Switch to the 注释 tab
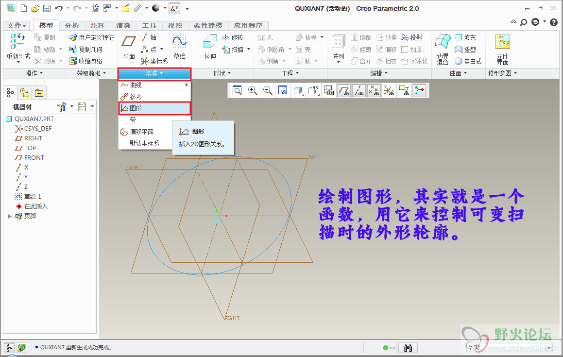This screenshot has width=563, height=357. point(98,25)
